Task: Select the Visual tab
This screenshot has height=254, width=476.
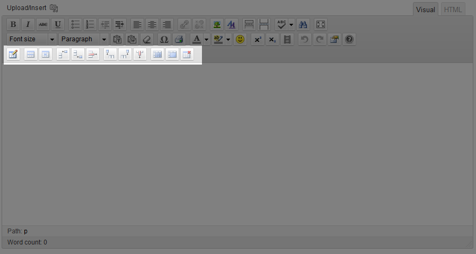Action: [425, 10]
